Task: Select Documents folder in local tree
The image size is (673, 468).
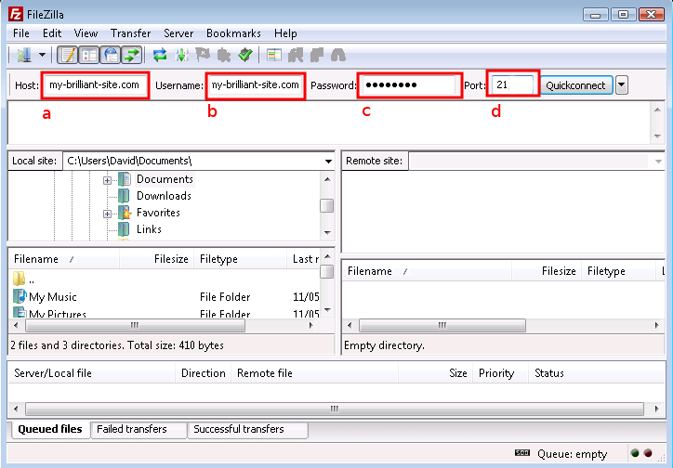Action: click(x=165, y=179)
